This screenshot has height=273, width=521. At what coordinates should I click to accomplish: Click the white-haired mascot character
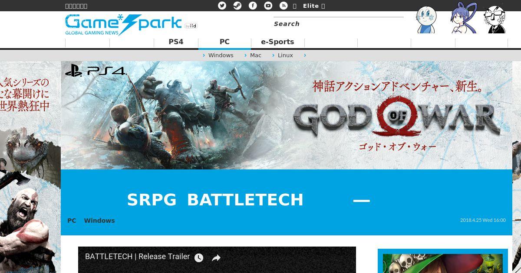pos(426,19)
